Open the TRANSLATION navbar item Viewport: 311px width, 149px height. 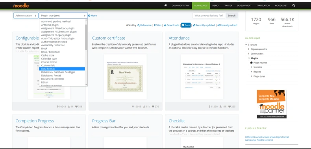263,5
